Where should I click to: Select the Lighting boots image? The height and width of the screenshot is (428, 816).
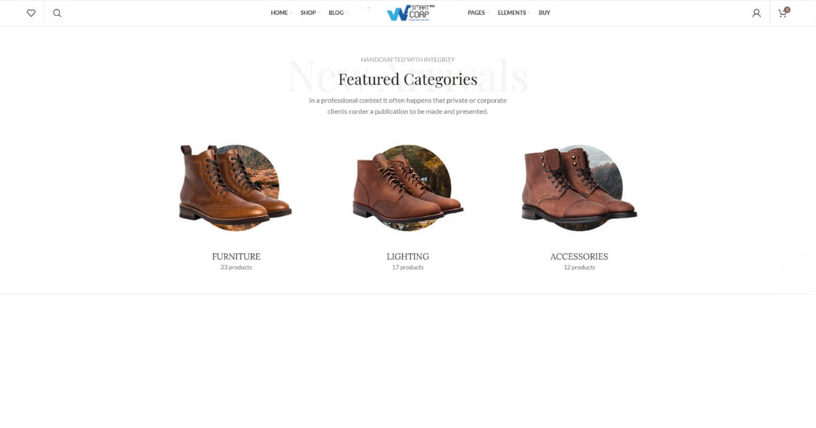pyautogui.click(x=408, y=185)
